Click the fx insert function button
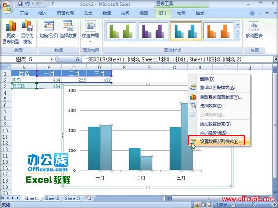Screen dimensions: 278x208 click(78, 59)
